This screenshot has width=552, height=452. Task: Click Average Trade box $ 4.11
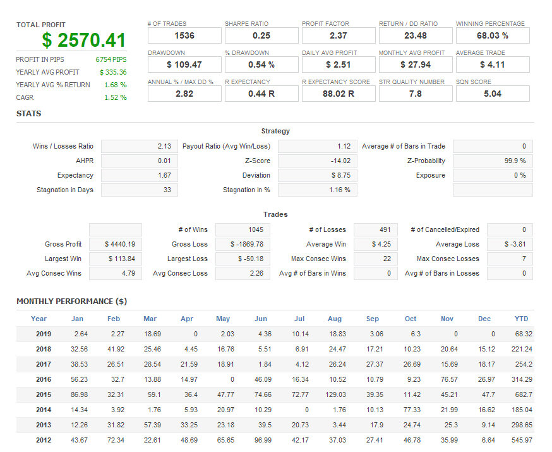[493, 65]
